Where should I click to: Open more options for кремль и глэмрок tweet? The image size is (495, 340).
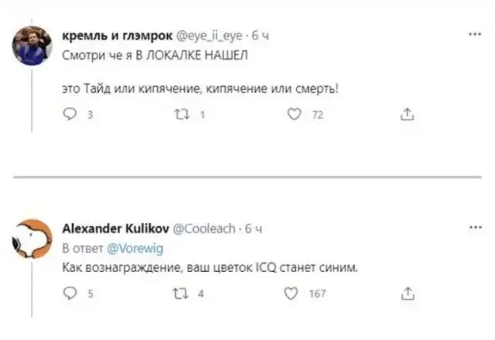[474, 34]
